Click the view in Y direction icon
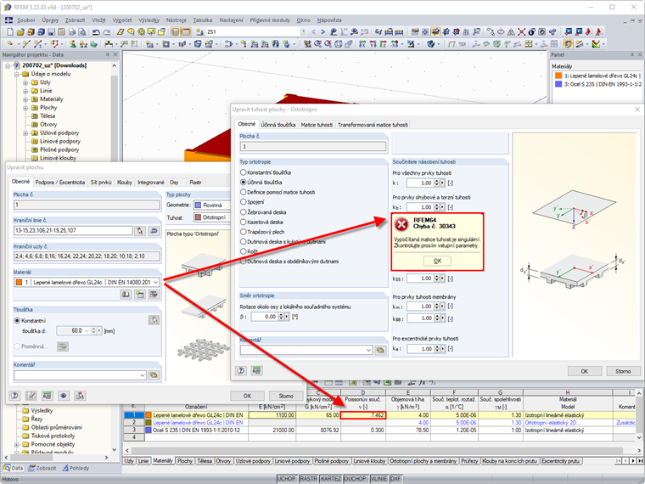645x484 pixels. click(x=373, y=43)
